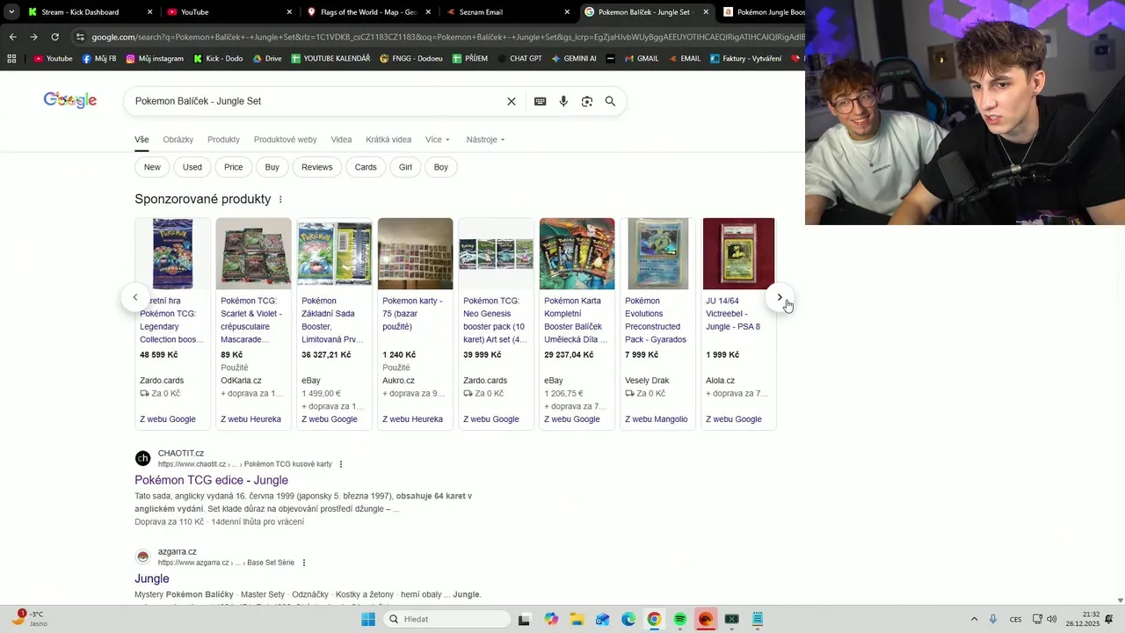Screen dimensions: 1125x633
Task: Filter results with the New chip
Action: (x=152, y=167)
